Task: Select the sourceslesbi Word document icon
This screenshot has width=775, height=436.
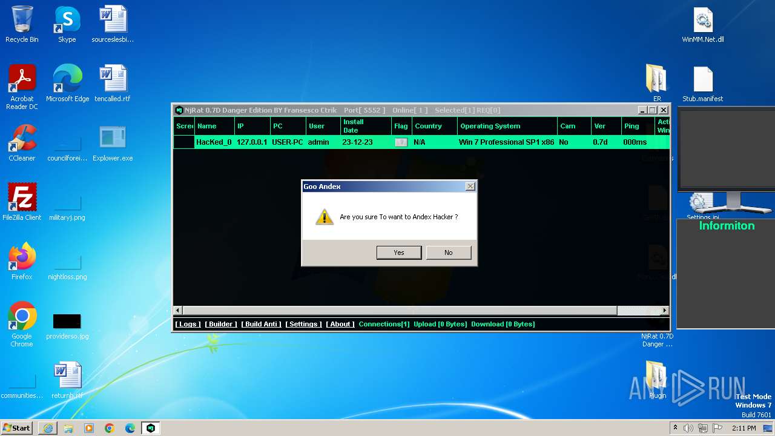Action: point(113,24)
